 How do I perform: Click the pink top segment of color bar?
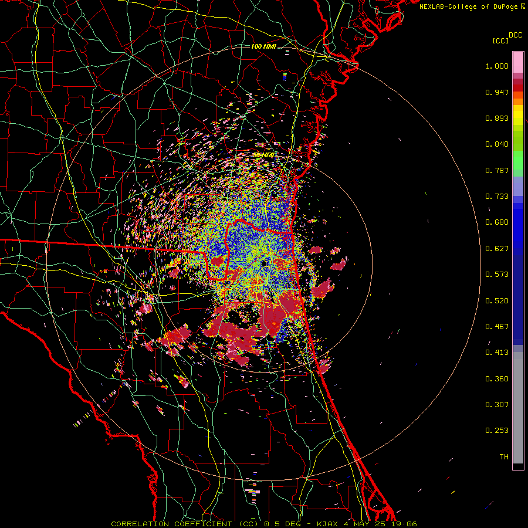518,62
